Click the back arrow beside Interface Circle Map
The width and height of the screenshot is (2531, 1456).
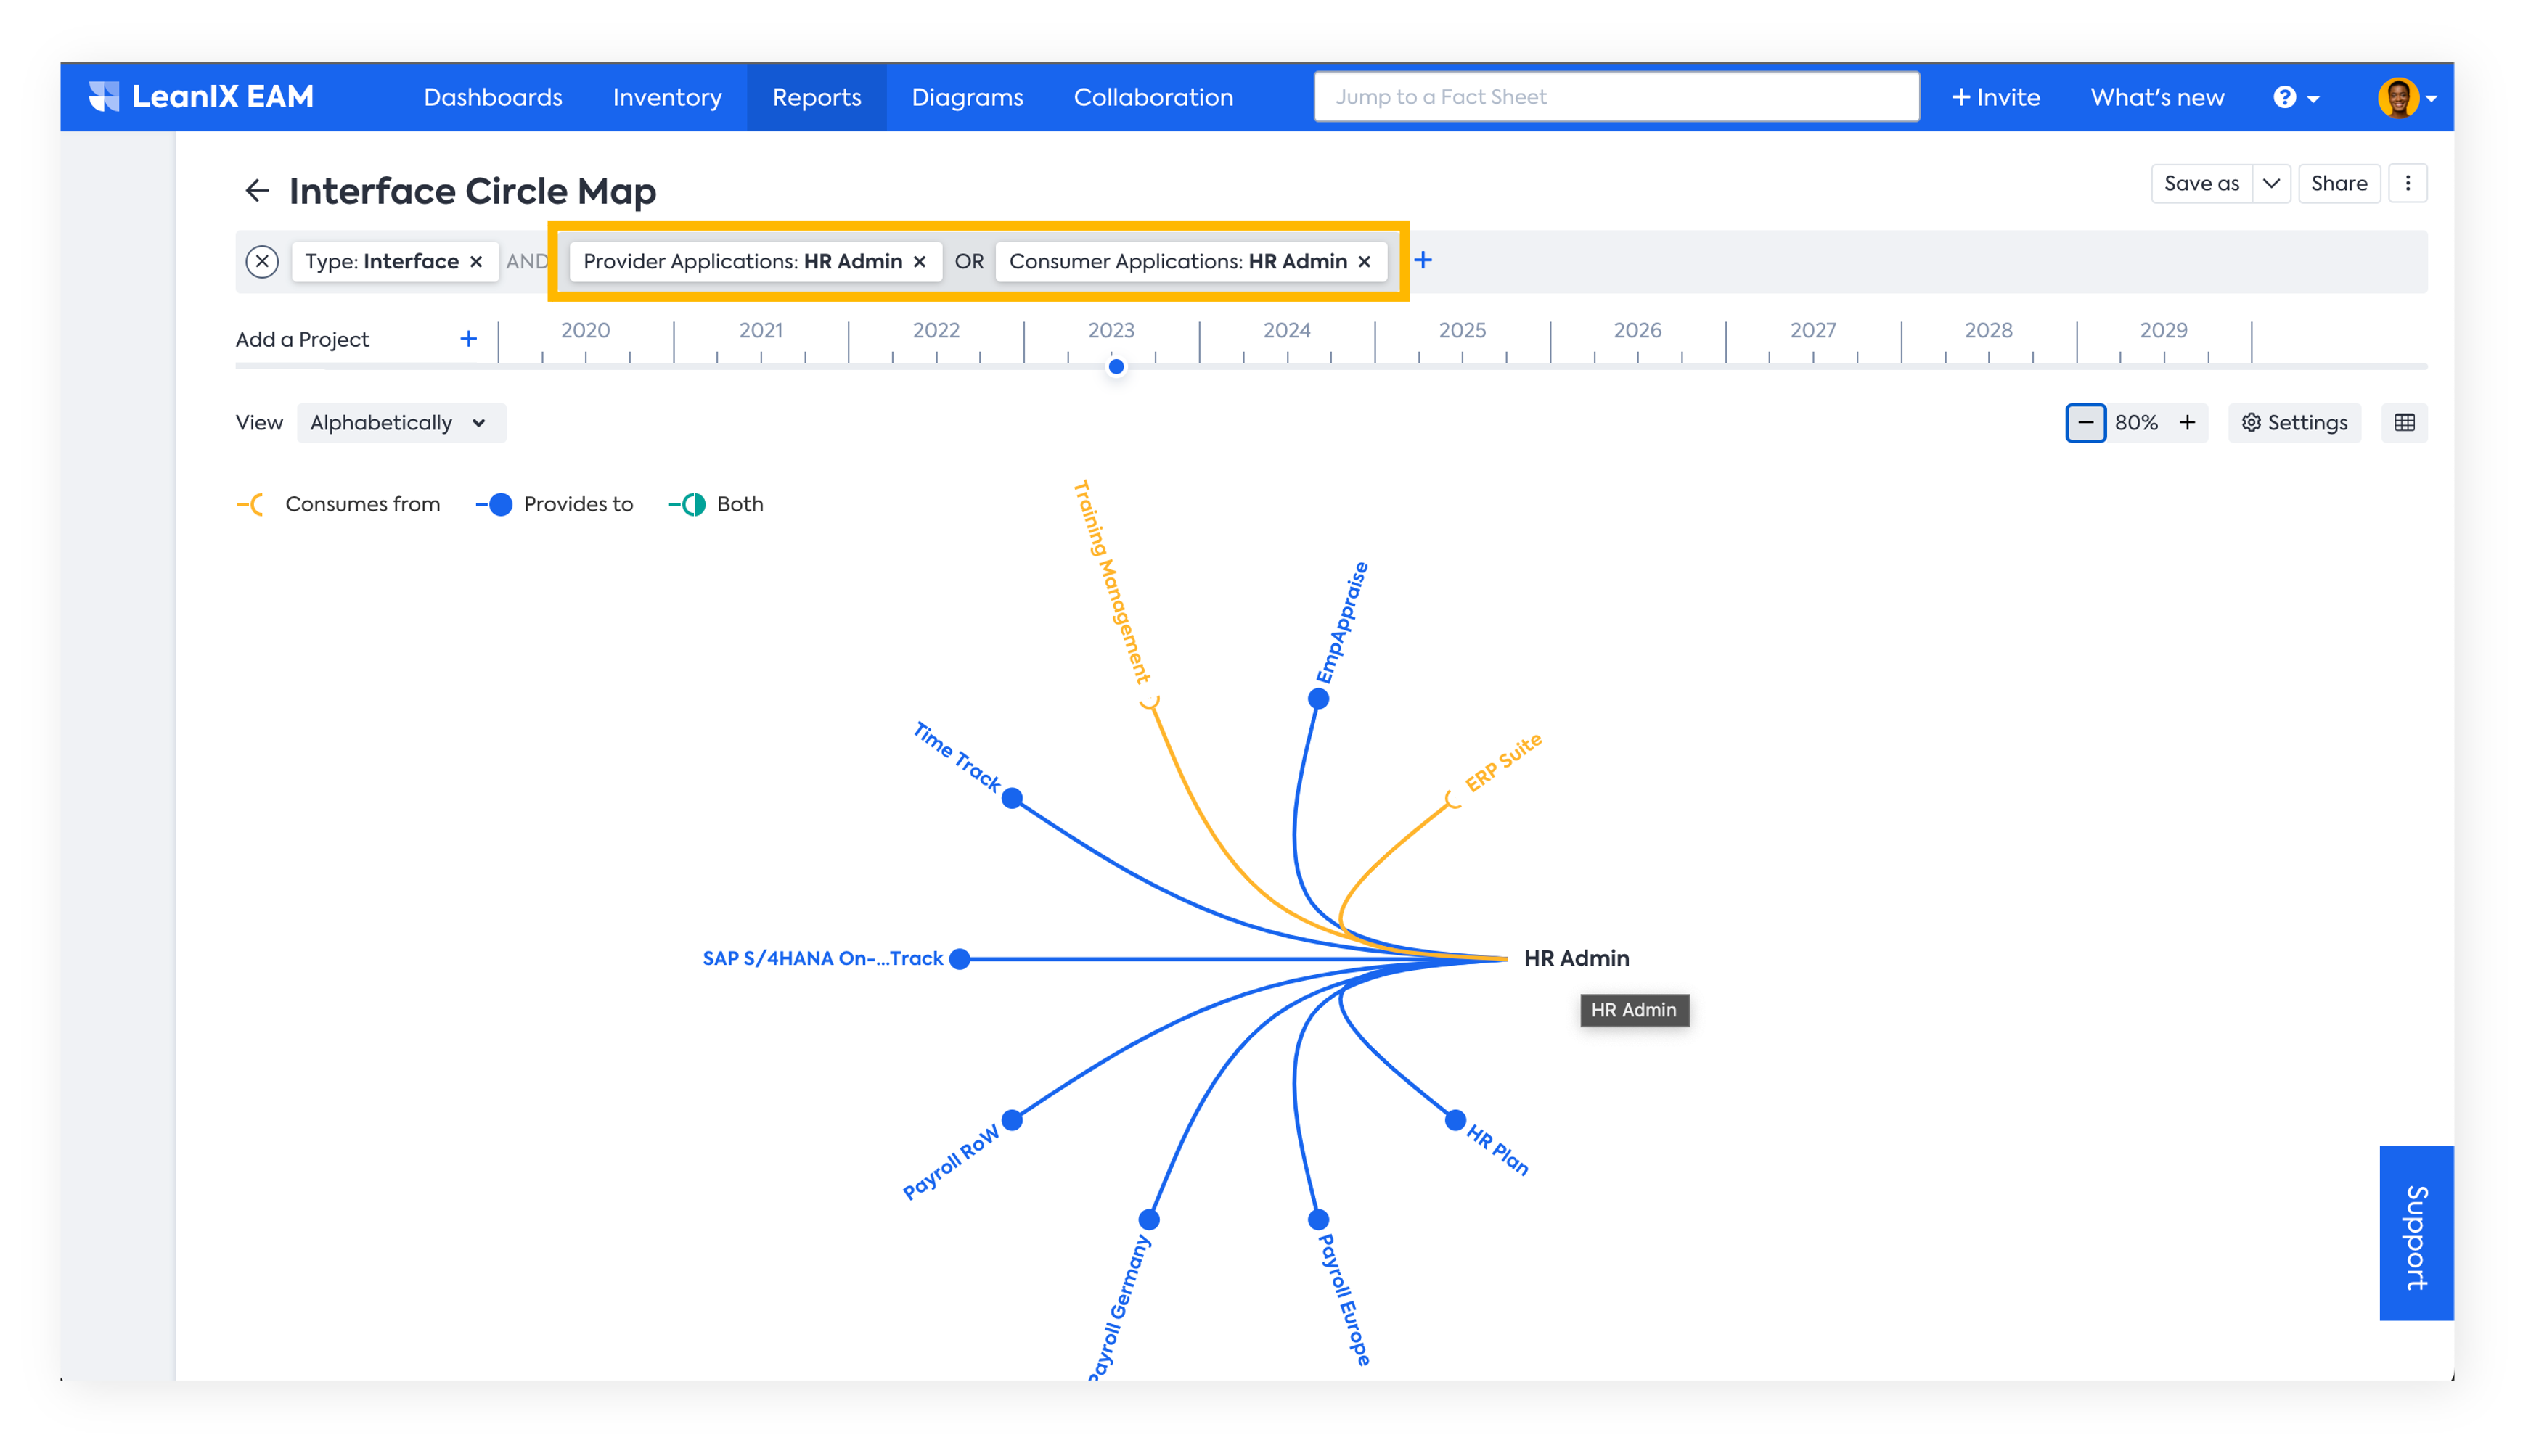257,190
